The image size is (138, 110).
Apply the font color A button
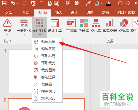pos(109,3)
